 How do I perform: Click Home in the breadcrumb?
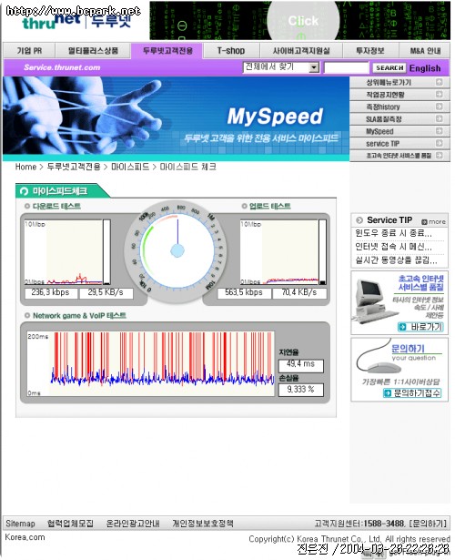click(x=25, y=167)
